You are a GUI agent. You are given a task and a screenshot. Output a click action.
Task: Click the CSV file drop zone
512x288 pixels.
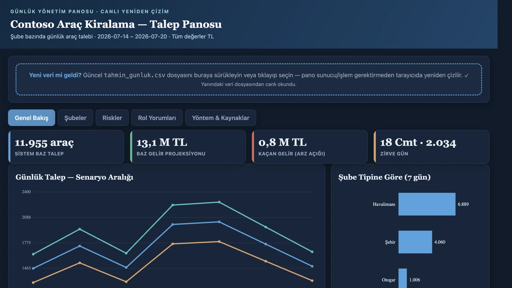coord(248,79)
